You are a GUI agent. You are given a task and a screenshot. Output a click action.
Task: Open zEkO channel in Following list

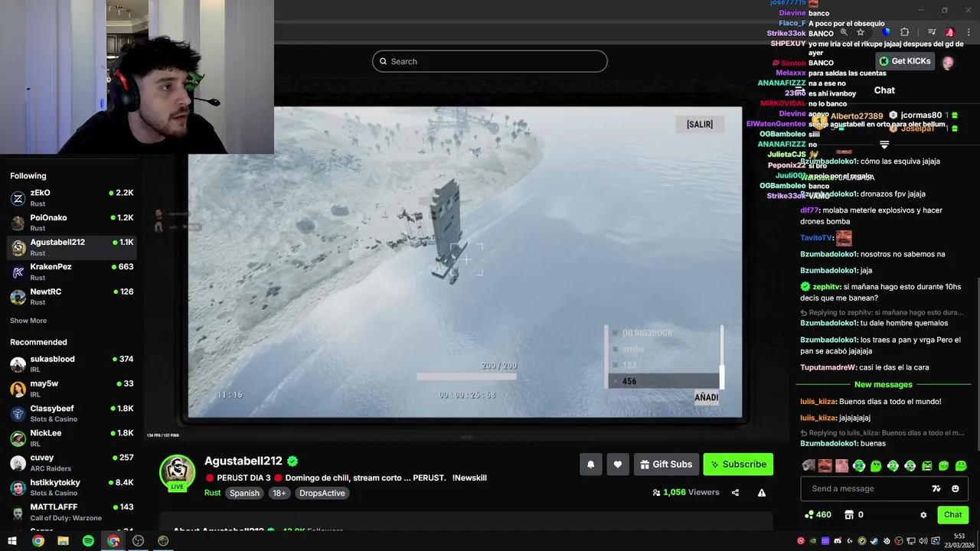[72, 198]
